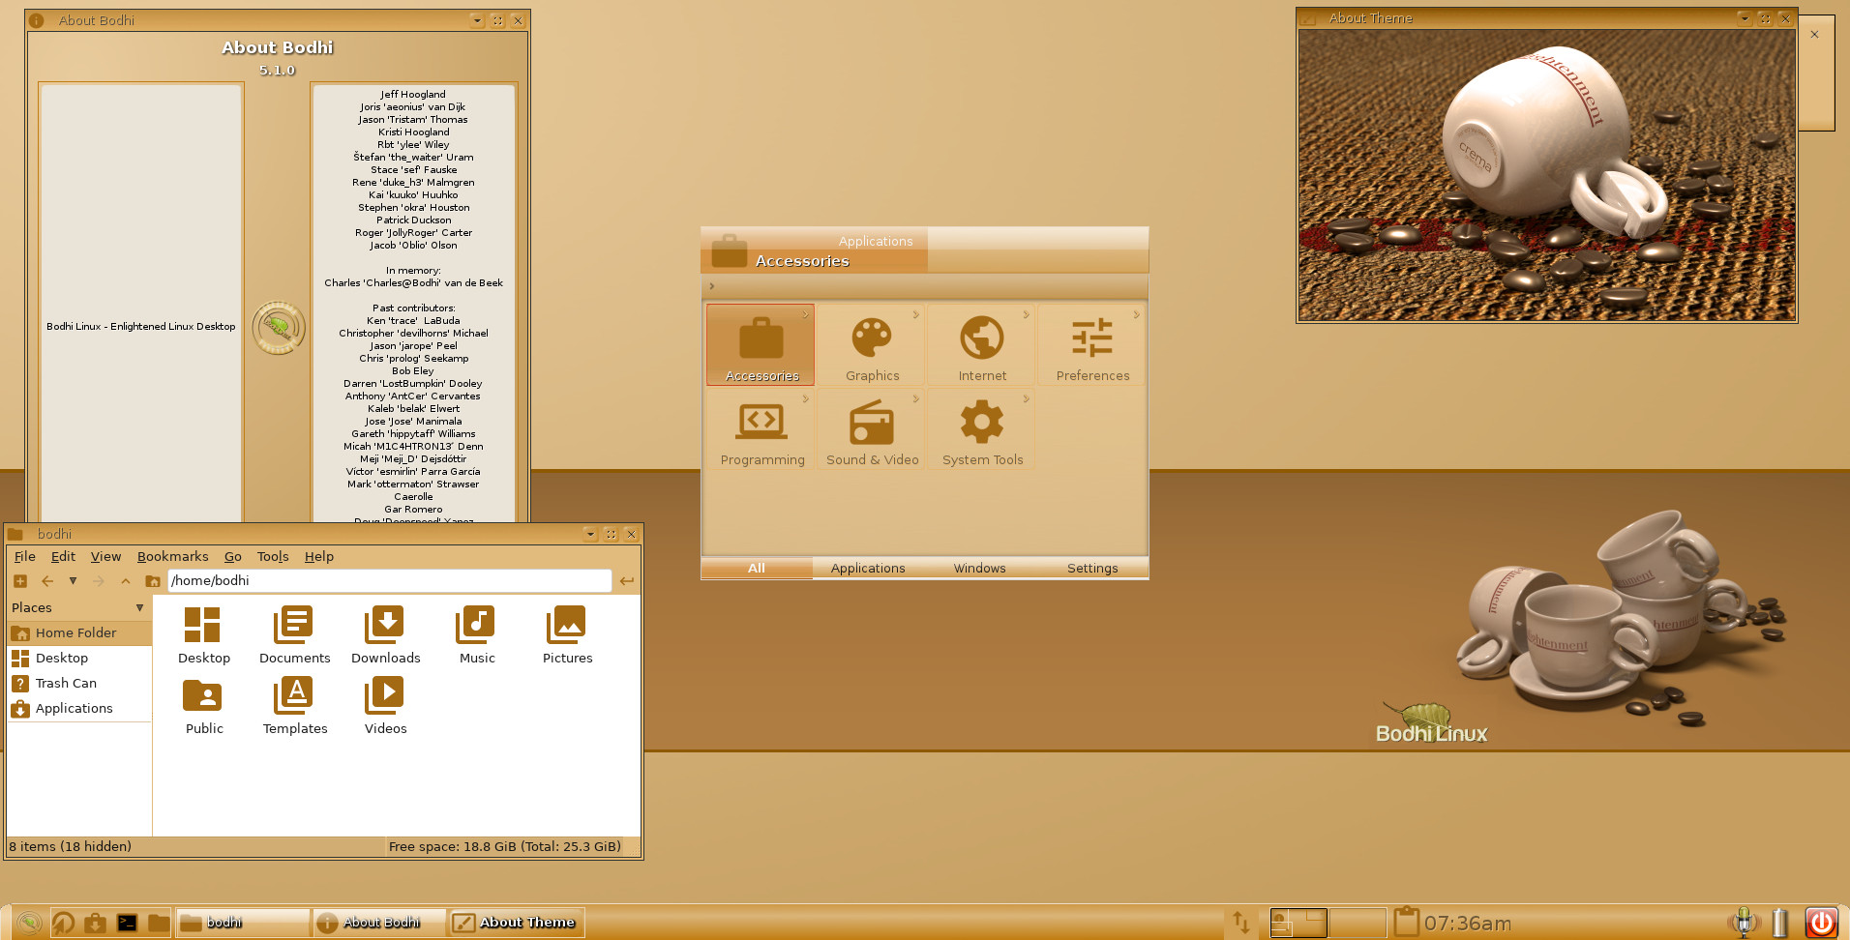This screenshot has width=1850, height=940.
Task: Open the View menu
Action: pyautogui.click(x=105, y=557)
